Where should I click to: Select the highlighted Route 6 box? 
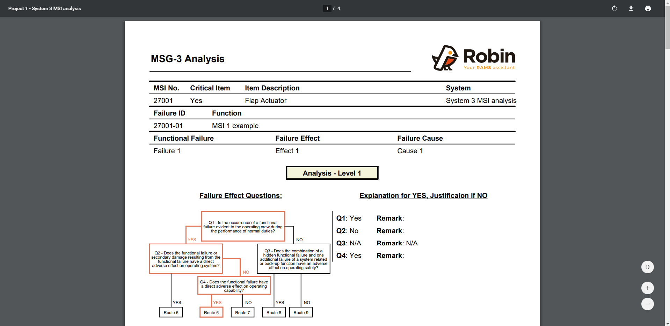coord(211,312)
